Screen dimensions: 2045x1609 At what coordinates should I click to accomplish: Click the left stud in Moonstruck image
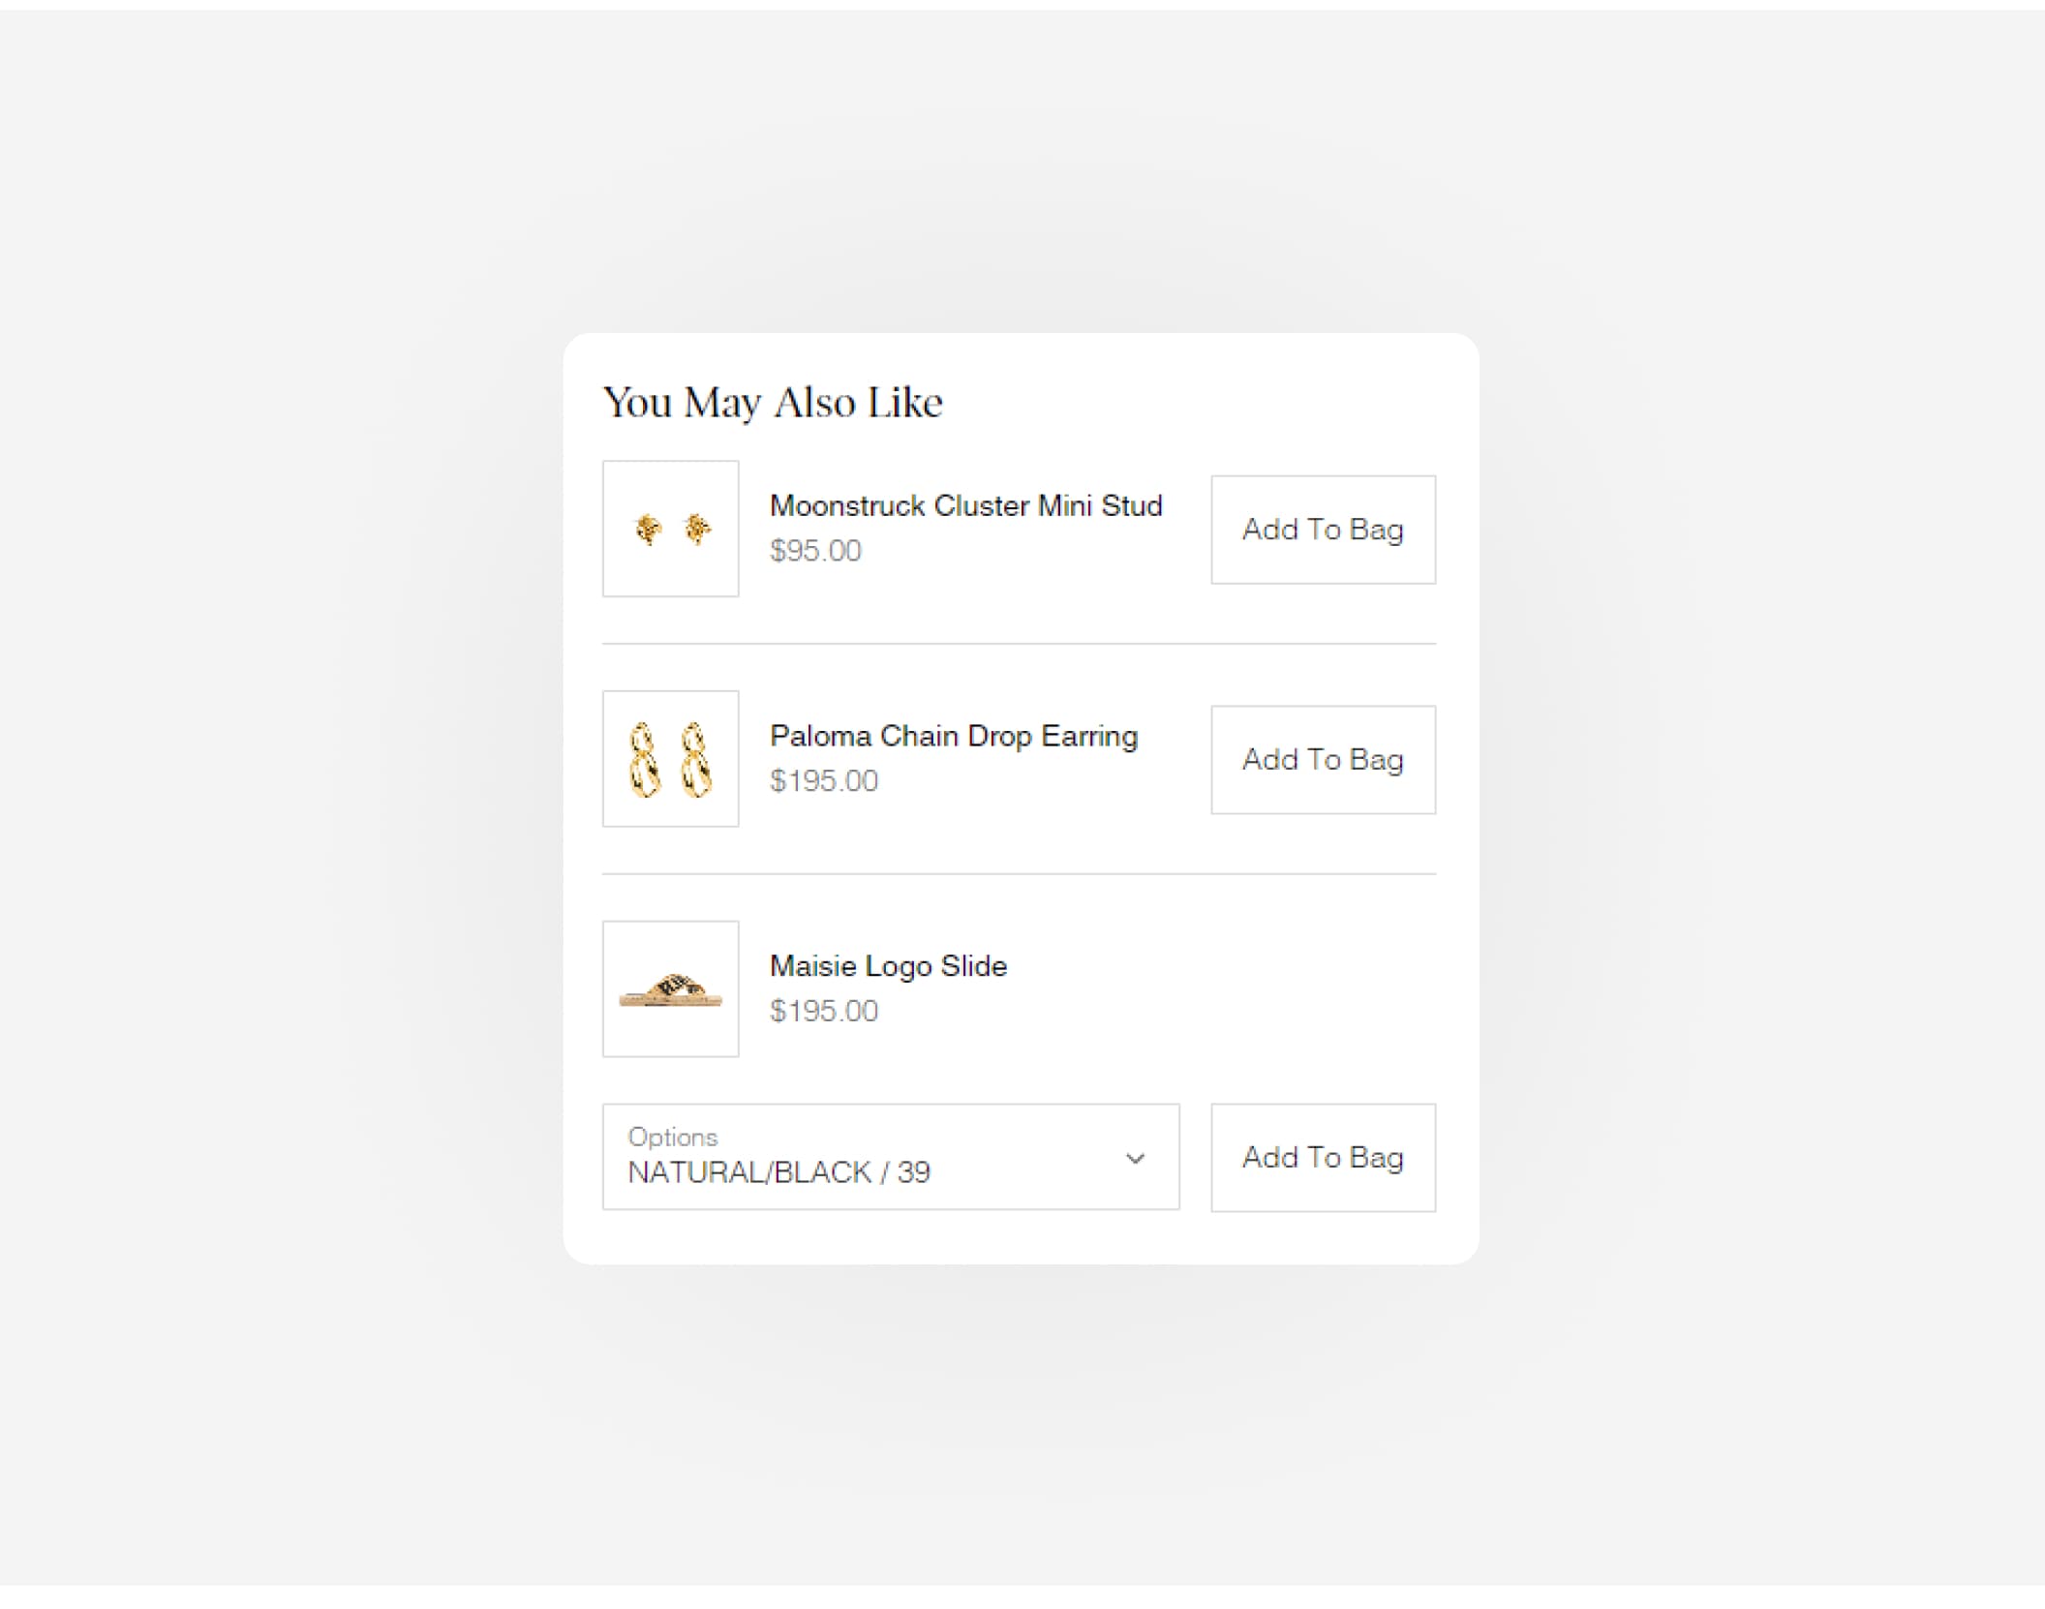(648, 530)
